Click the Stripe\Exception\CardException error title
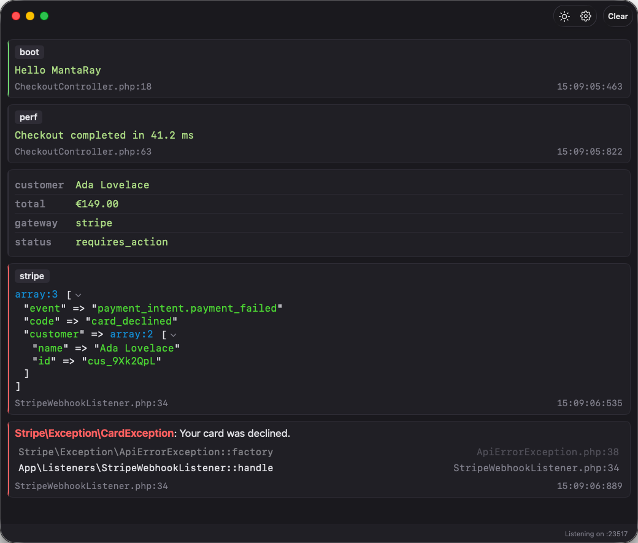 pos(94,434)
